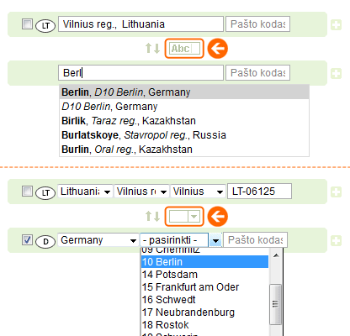Swap locations using lower up-down arrows
Image resolution: width=350 pixels, height=336 pixels.
click(x=152, y=217)
